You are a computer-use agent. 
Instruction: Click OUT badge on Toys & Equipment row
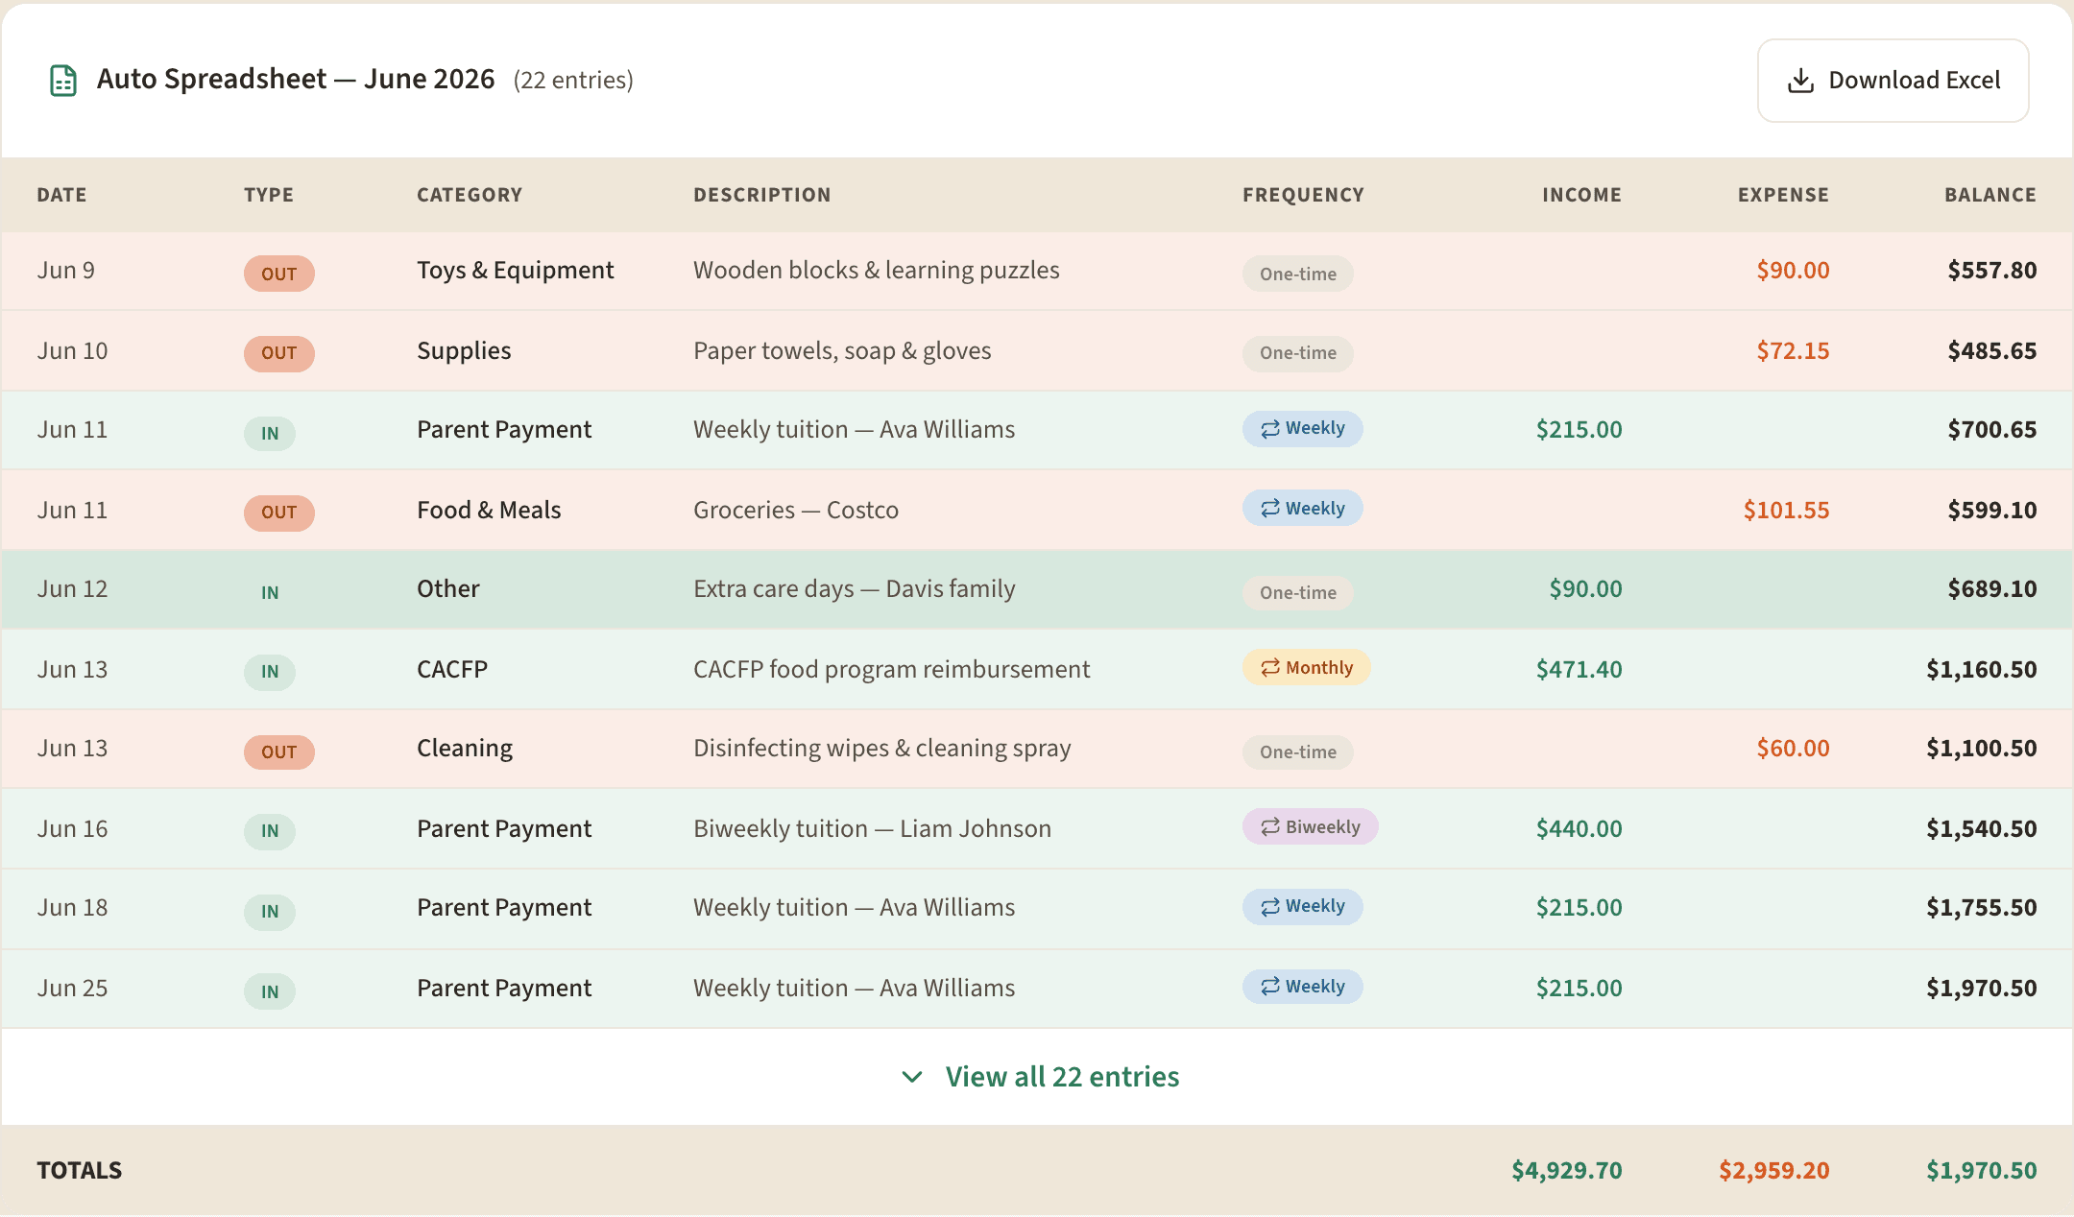[x=279, y=274]
